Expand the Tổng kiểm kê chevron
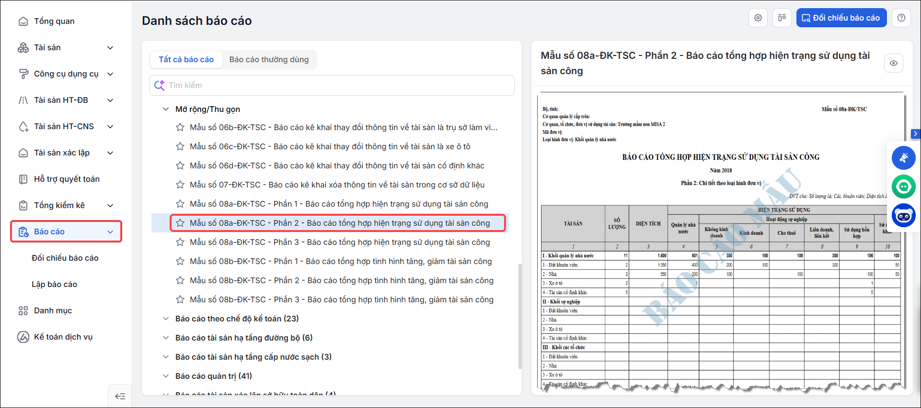Image resolution: width=921 pixels, height=408 pixels. [x=110, y=205]
